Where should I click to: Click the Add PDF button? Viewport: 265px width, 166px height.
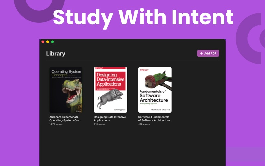(208, 53)
